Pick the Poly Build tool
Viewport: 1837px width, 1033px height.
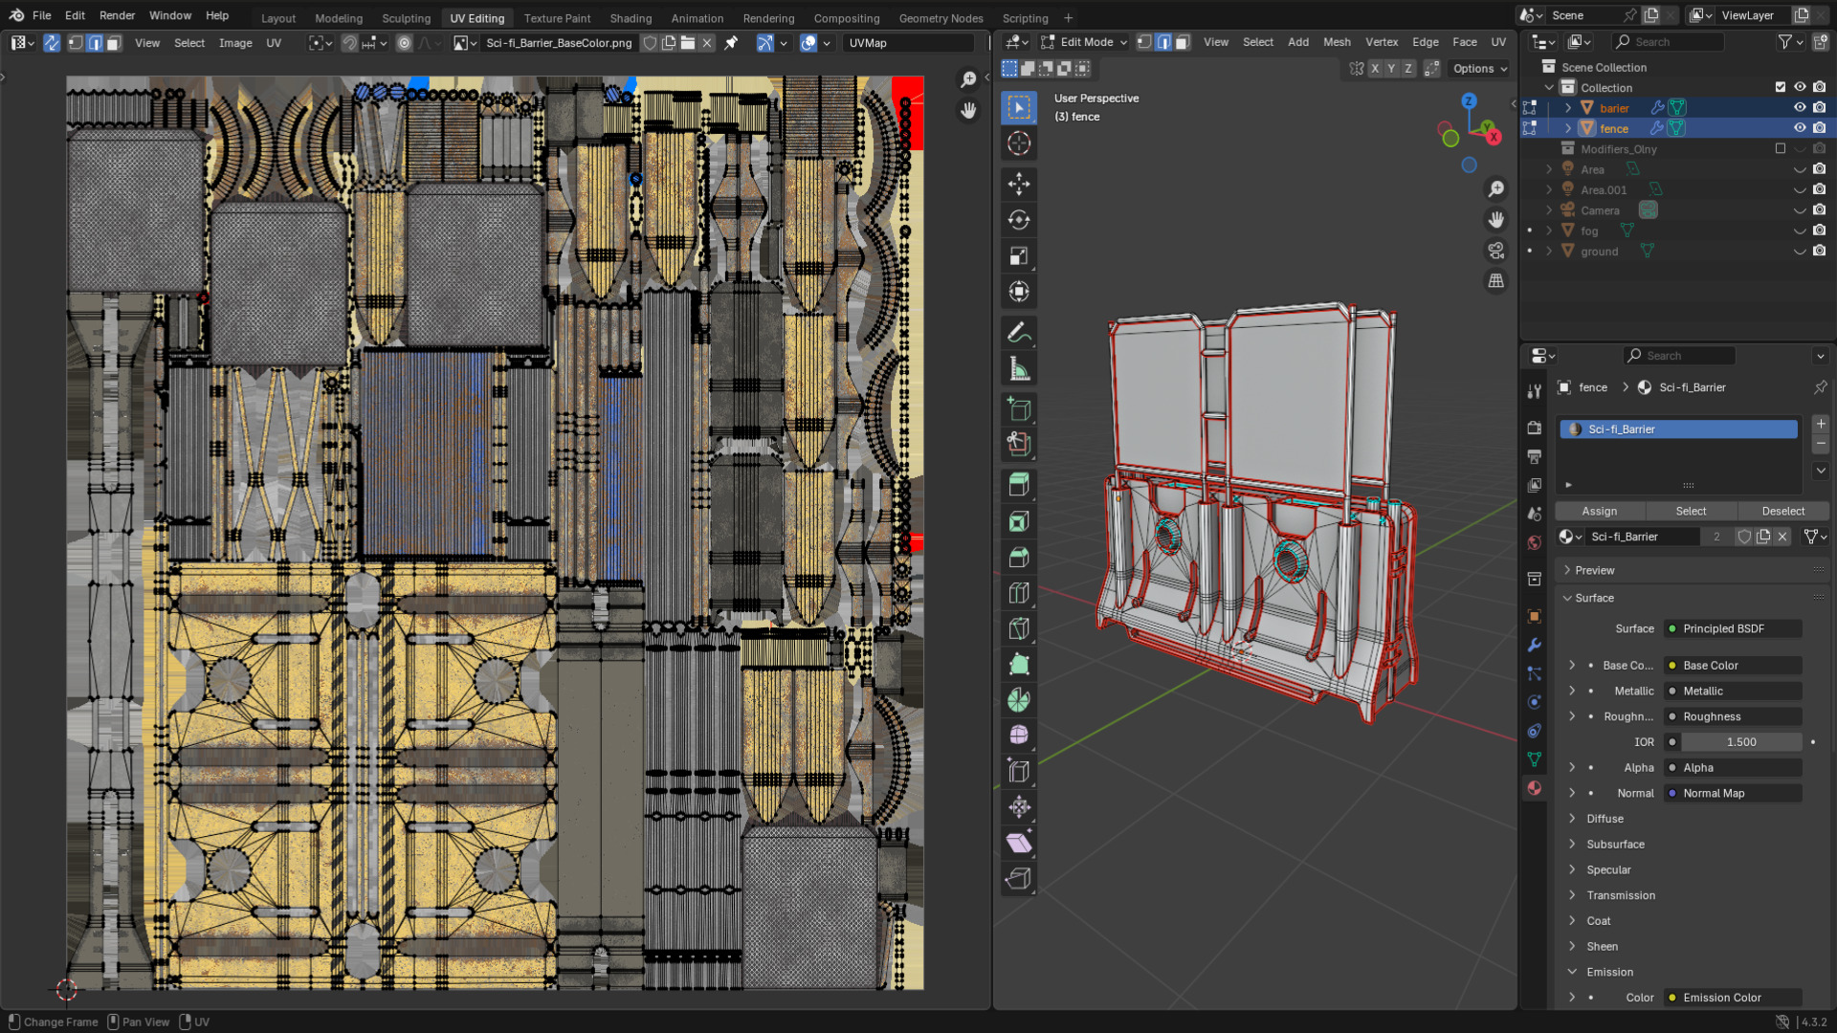click(1019, 664)
